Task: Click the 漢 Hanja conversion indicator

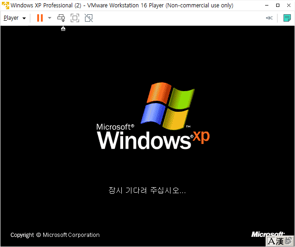Action: pyautogui.click(x=280, y=241)
